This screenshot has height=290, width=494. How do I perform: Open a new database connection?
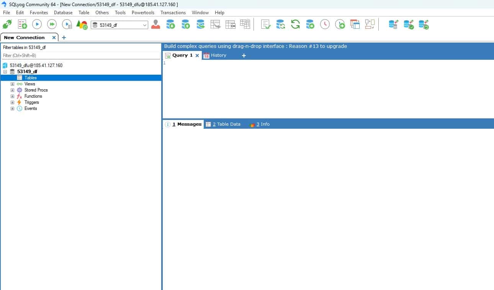pos(7,24)
